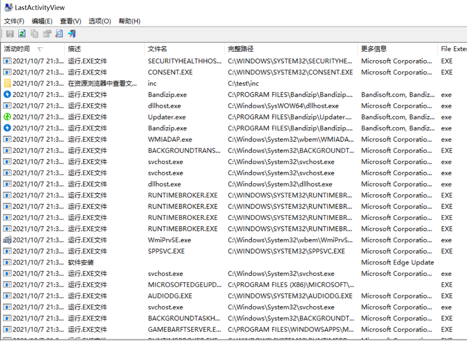Click the Microsoft Edge Update info cell
Viewport: 467px width, 341px height.
(398, 262)
